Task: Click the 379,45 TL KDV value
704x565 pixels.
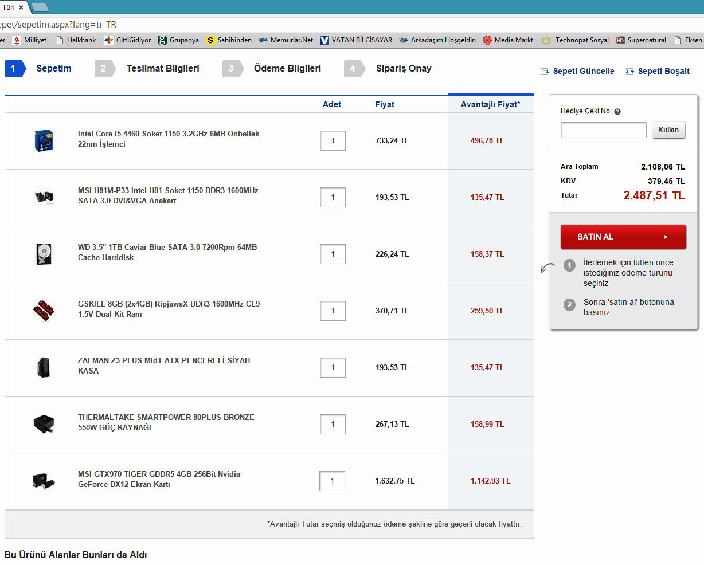Action: (666, 181)
